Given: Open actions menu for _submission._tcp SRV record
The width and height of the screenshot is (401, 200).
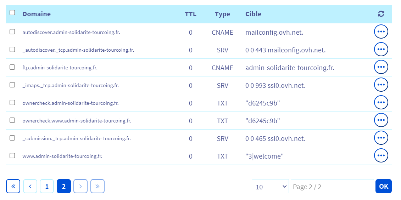Looking at the screenshot, I should [x=381, y=138].
